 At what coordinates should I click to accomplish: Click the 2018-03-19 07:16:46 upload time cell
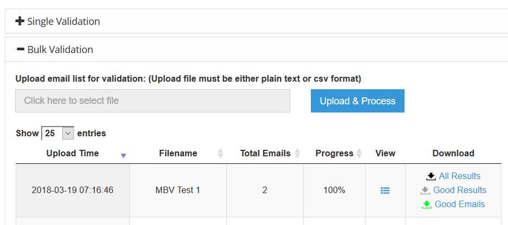point(73,190)
